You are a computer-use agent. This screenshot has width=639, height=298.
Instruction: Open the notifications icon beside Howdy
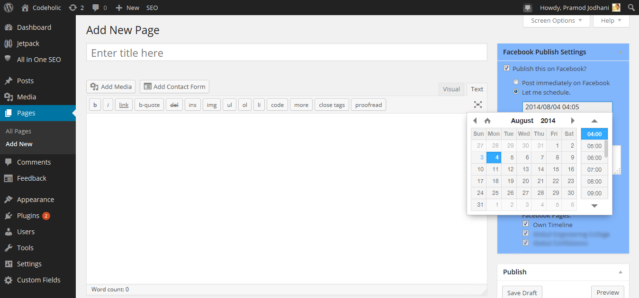(x=527, y=8)
